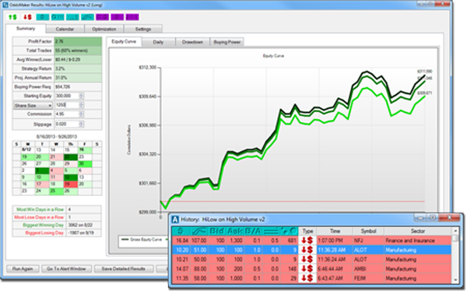Viewport: 467px width, 291px height.
Task: Click the red down-dollar icon in NFJ row
Action: pyautogui.click(x=307, y=240)
